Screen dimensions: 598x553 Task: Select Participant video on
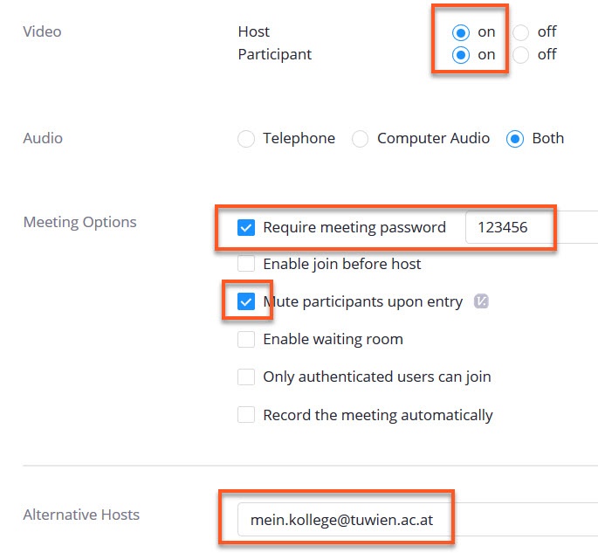(461, 55)
